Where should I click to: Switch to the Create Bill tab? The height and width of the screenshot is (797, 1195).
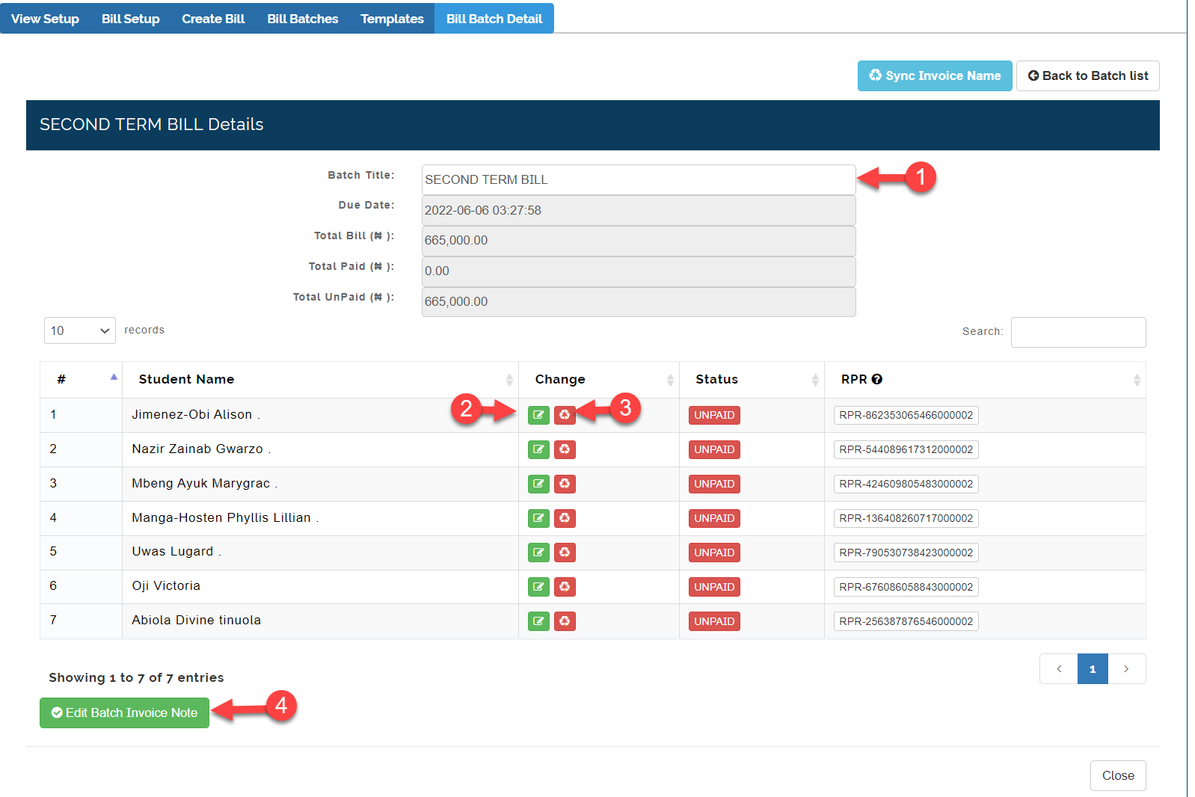pyautogui.click(x=213, y=19)
